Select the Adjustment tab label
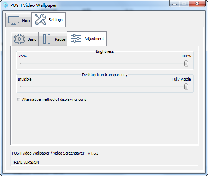This screenshot has width=208, height=176. point(94,39)
